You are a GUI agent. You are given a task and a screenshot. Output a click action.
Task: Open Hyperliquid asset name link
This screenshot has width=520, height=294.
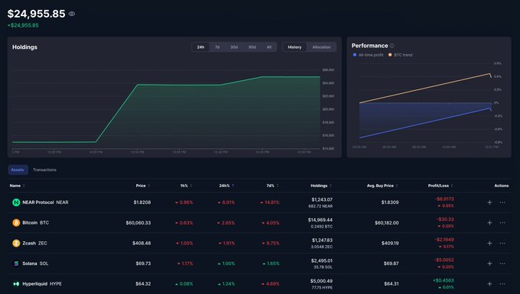pyautogui.click(x=42, y=284)
